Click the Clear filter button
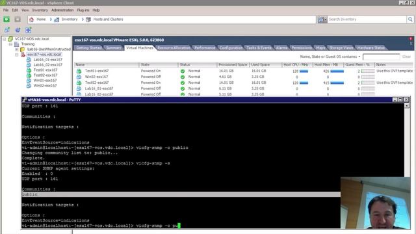 tap(406, 57)
